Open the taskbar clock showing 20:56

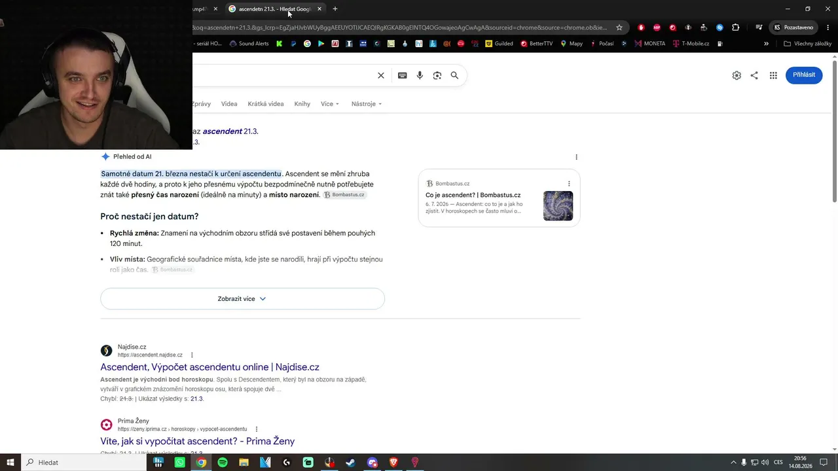tap(800, 462)
